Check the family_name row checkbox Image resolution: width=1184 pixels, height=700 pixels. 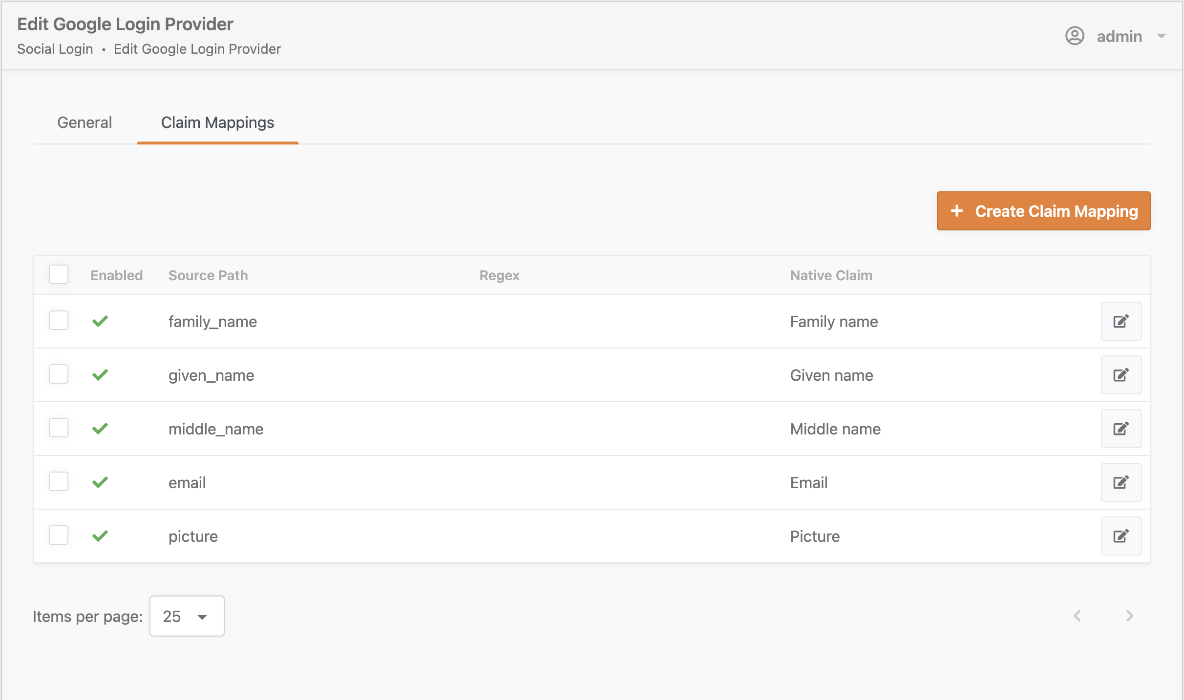click(59, 320)
